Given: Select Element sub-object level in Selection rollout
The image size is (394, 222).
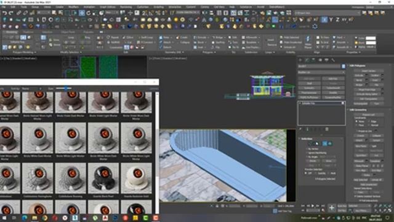Looking at the screenshot, I should click(330, 144).
